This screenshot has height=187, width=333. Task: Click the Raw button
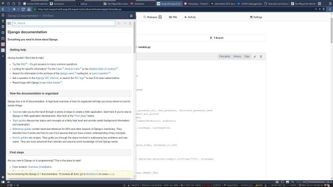[x=247, y=57]
